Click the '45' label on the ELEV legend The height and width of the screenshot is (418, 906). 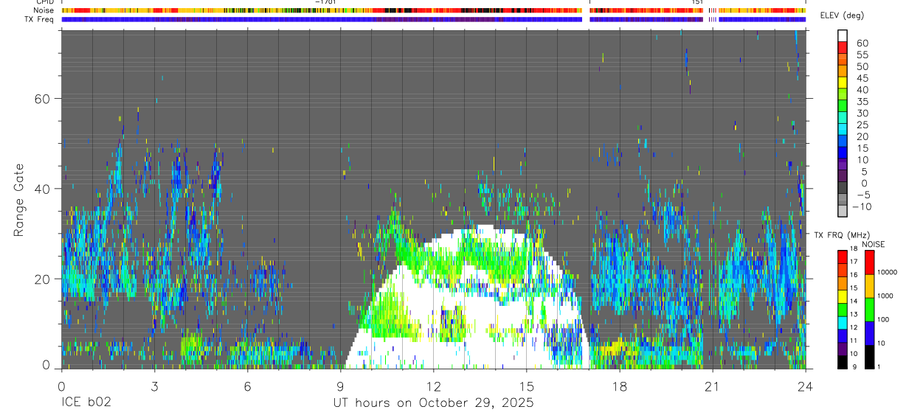(x=861, y=78)
